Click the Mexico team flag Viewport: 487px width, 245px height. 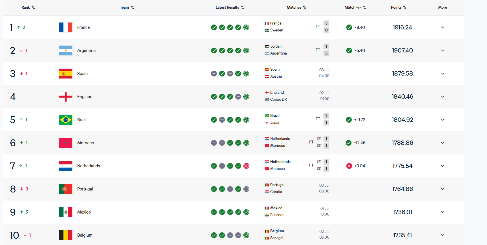pos(66,212)
